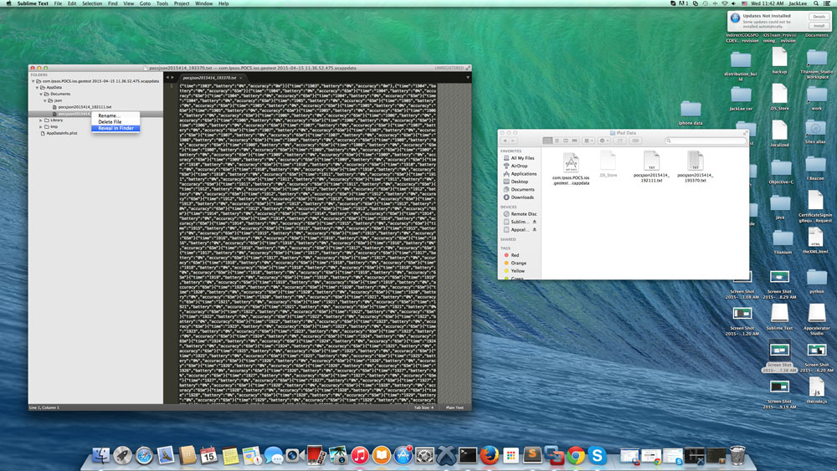Open Terminal from the Dock
Screen dimensions: 837x471
(x=468, y=456)
